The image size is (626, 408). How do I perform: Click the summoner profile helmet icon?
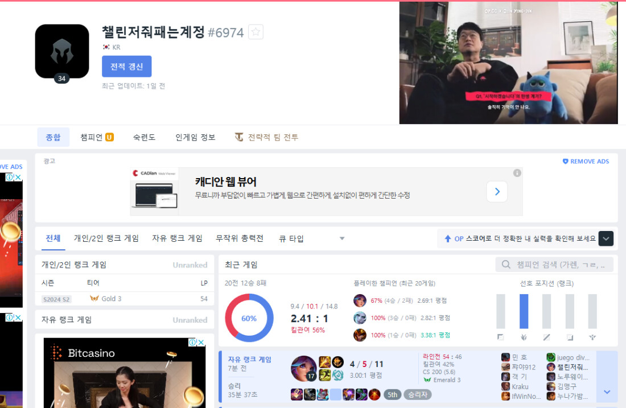pyautogui.click(x=62, y=51)
